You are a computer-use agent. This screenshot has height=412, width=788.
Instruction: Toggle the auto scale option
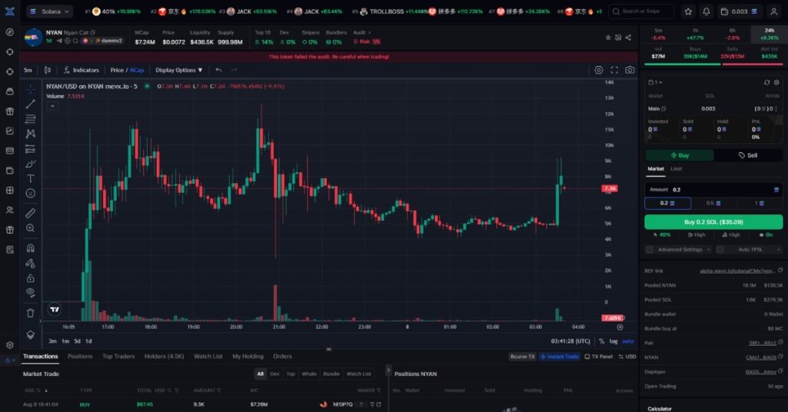pyautogui.click(x=628, y=341)
